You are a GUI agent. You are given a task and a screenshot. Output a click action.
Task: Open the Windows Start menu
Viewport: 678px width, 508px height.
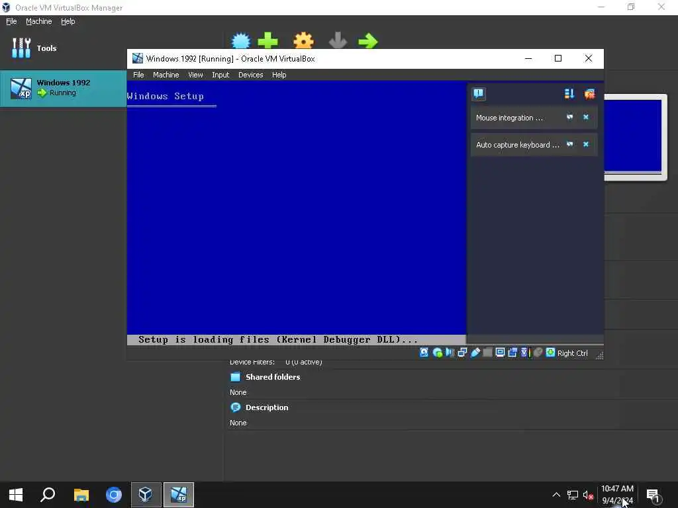pyautogui.click(x=16, y=495)
